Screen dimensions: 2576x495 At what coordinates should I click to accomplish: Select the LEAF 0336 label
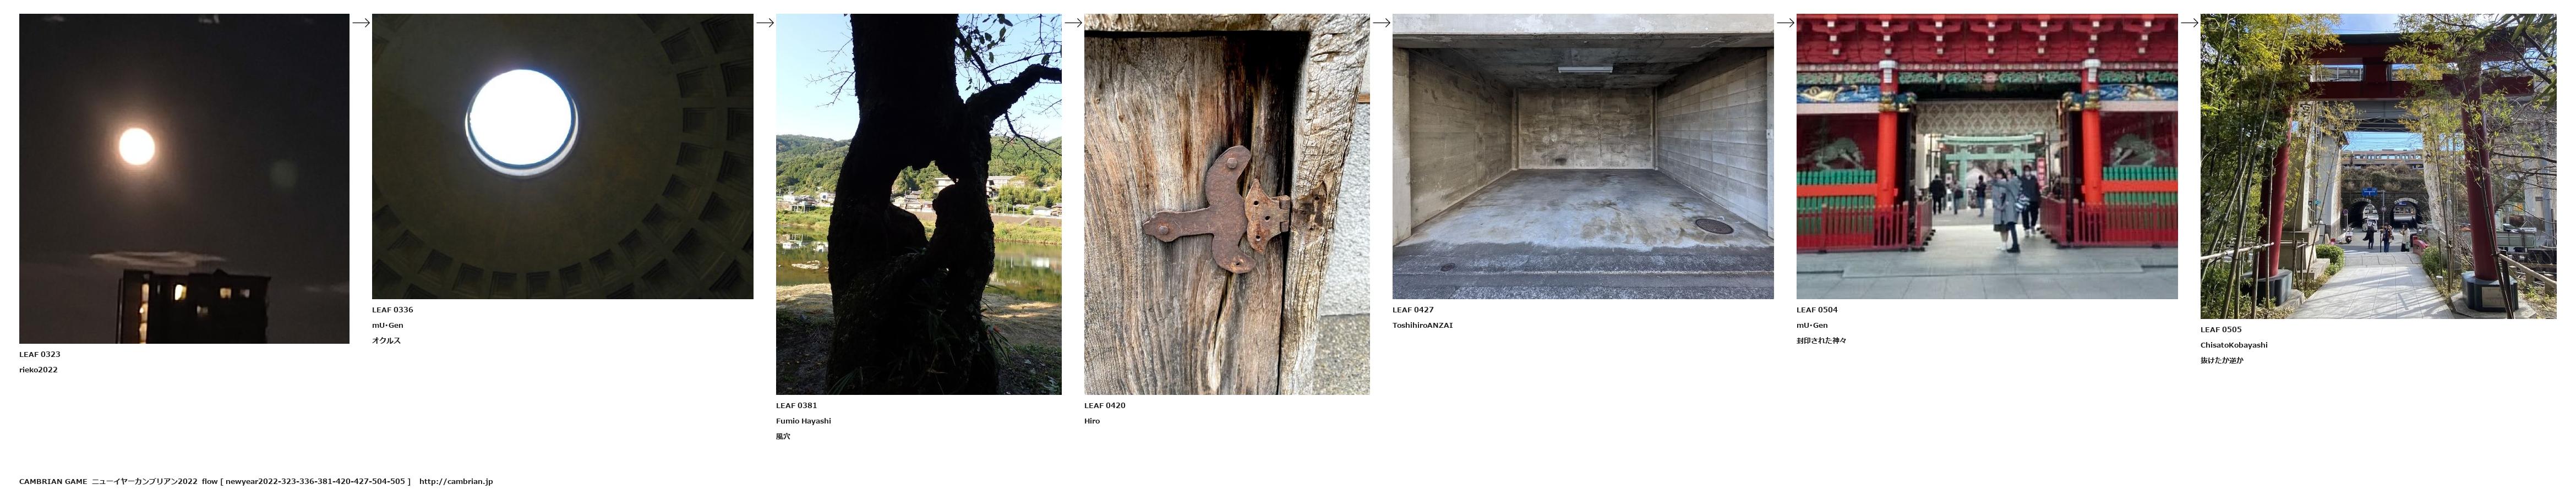tap(392, 310)
